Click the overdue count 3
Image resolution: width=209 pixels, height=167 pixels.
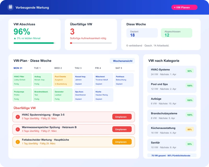tap(72, 32)
